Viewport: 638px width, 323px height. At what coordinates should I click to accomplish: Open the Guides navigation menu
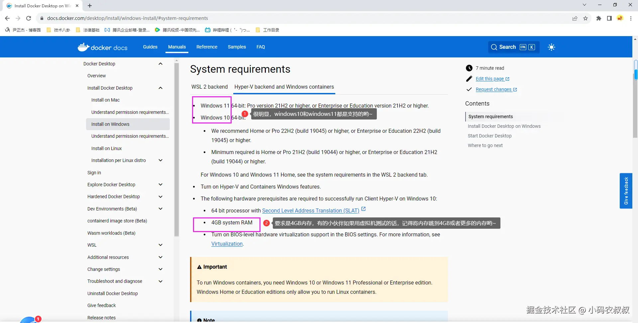(x=150, y=47)
